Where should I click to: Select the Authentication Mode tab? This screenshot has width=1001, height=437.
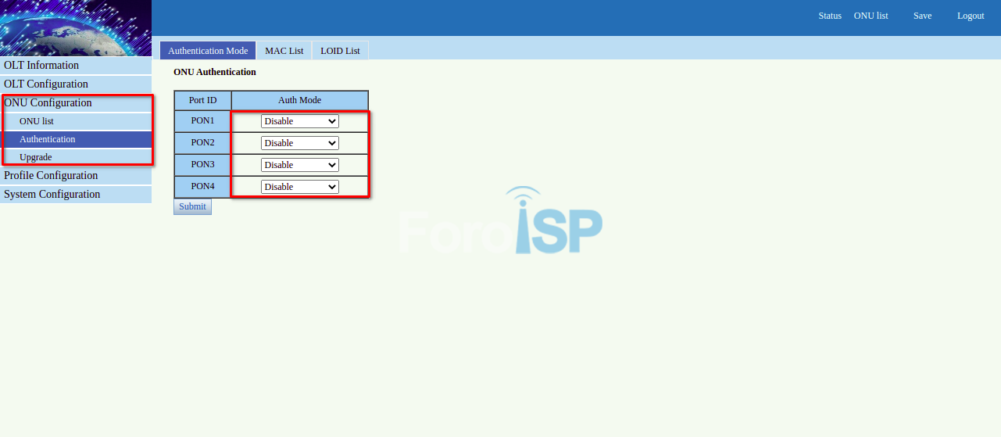point(208,51)
